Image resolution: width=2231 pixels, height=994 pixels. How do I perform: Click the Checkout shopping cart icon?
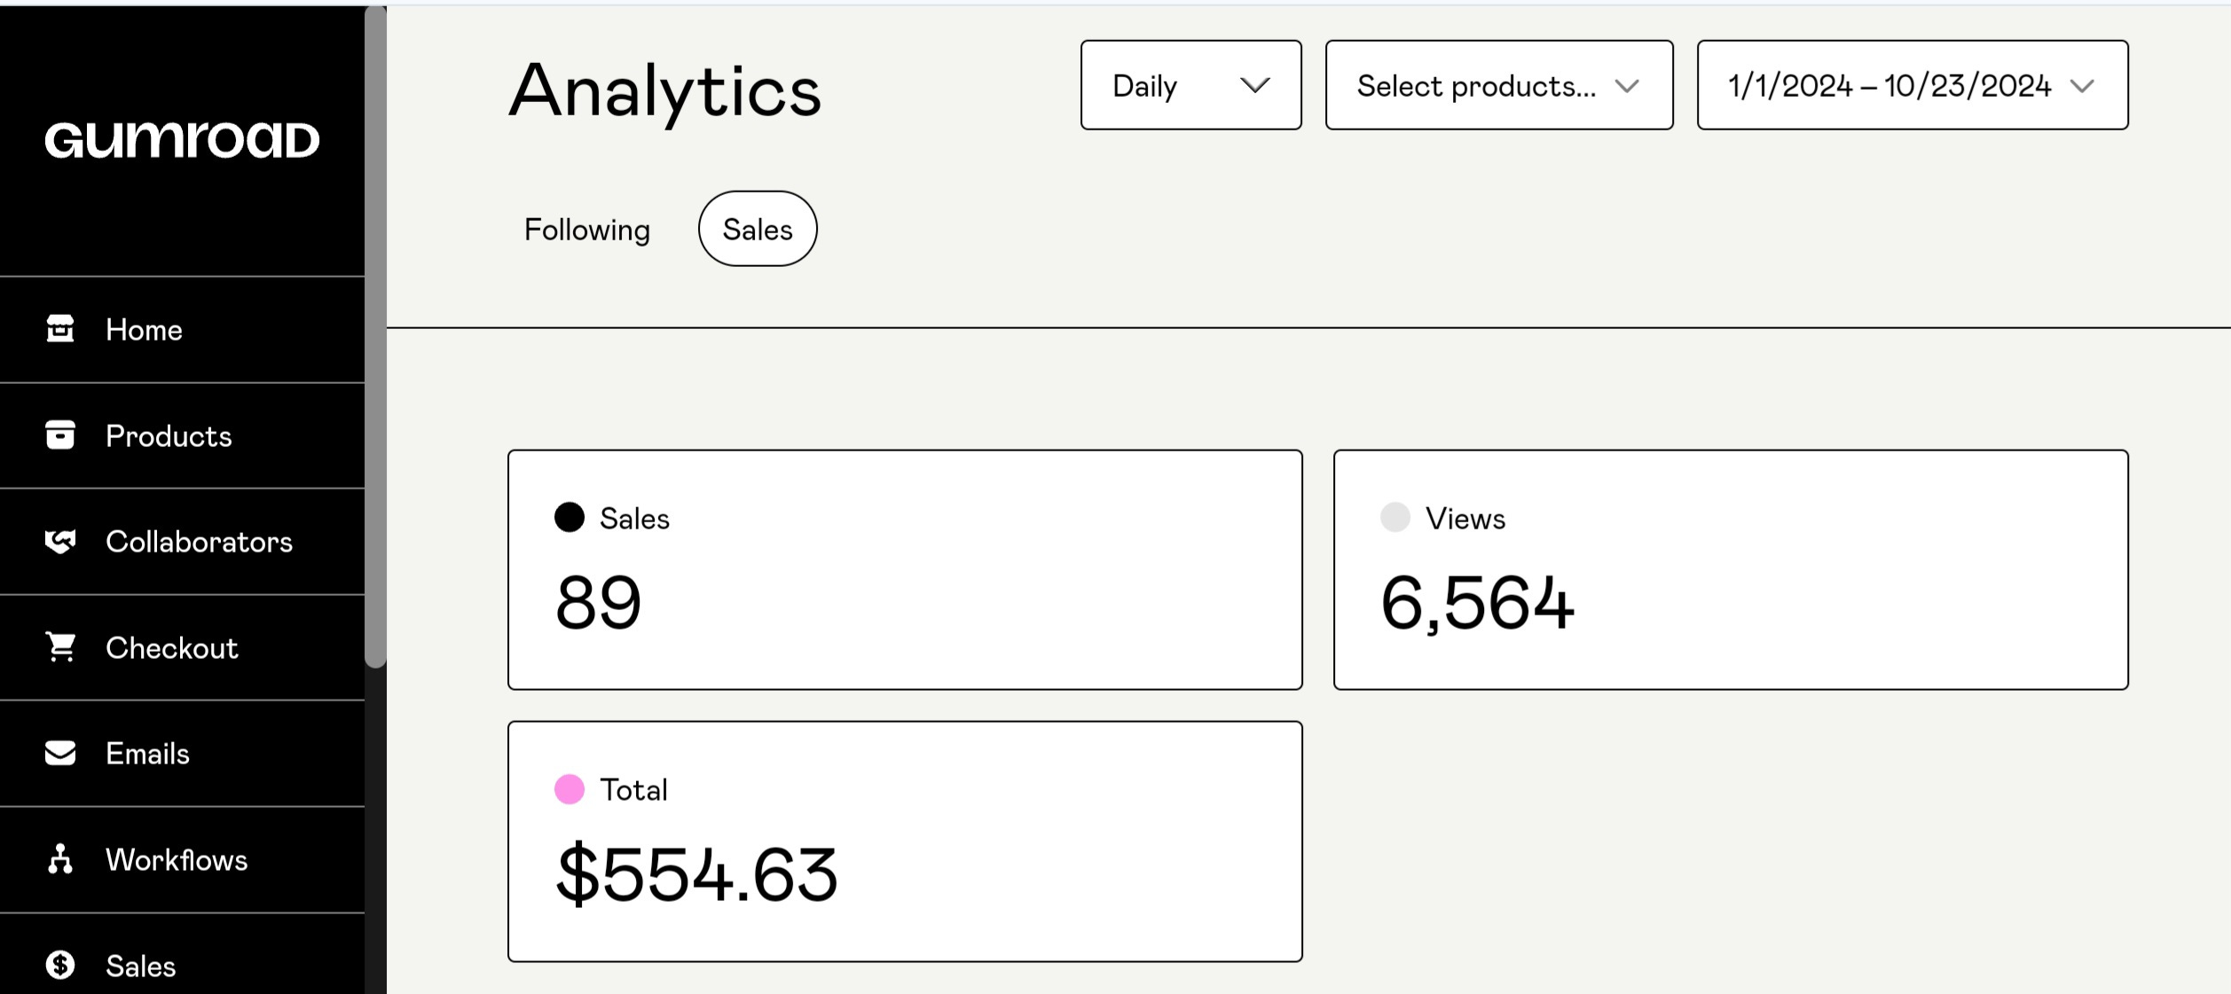(60, 646)
